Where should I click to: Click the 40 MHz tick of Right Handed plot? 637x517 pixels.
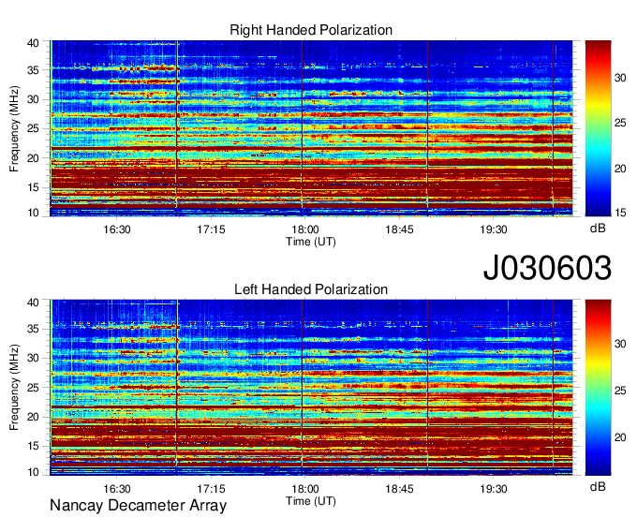pos(33,43)
